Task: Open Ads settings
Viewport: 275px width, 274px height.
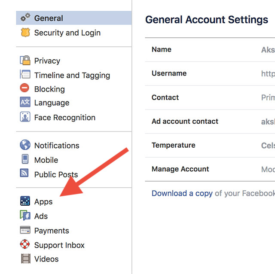Action: point(41,216)
